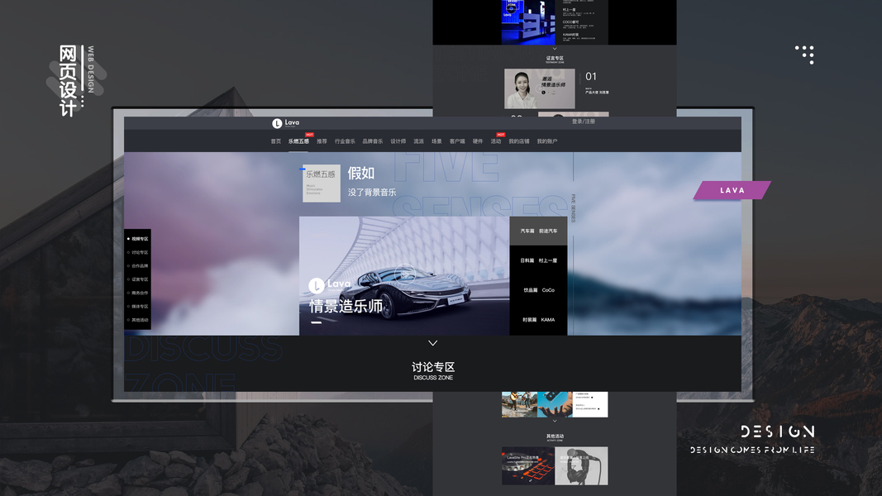The image size is (882, 496).
Task: Click the dotted grid menu icon
Action: (x=805, y=55)
